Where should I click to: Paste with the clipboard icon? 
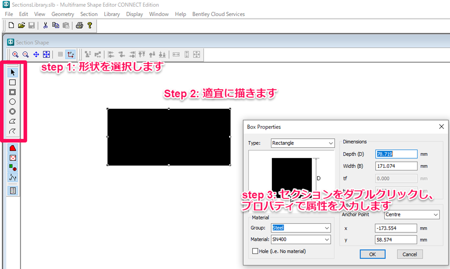coord(66,26)
